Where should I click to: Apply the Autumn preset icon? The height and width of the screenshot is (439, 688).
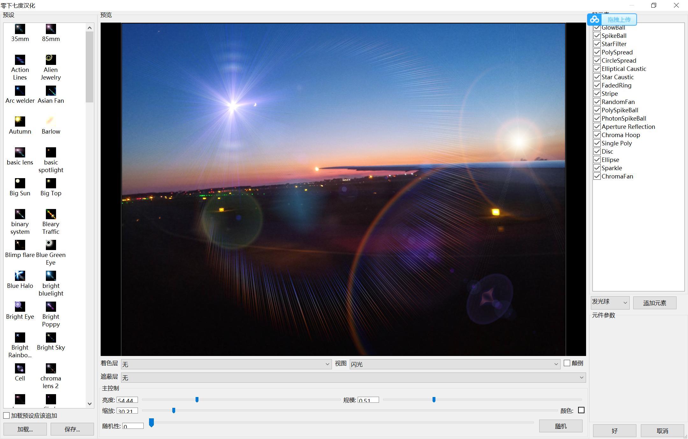point(20,122)
